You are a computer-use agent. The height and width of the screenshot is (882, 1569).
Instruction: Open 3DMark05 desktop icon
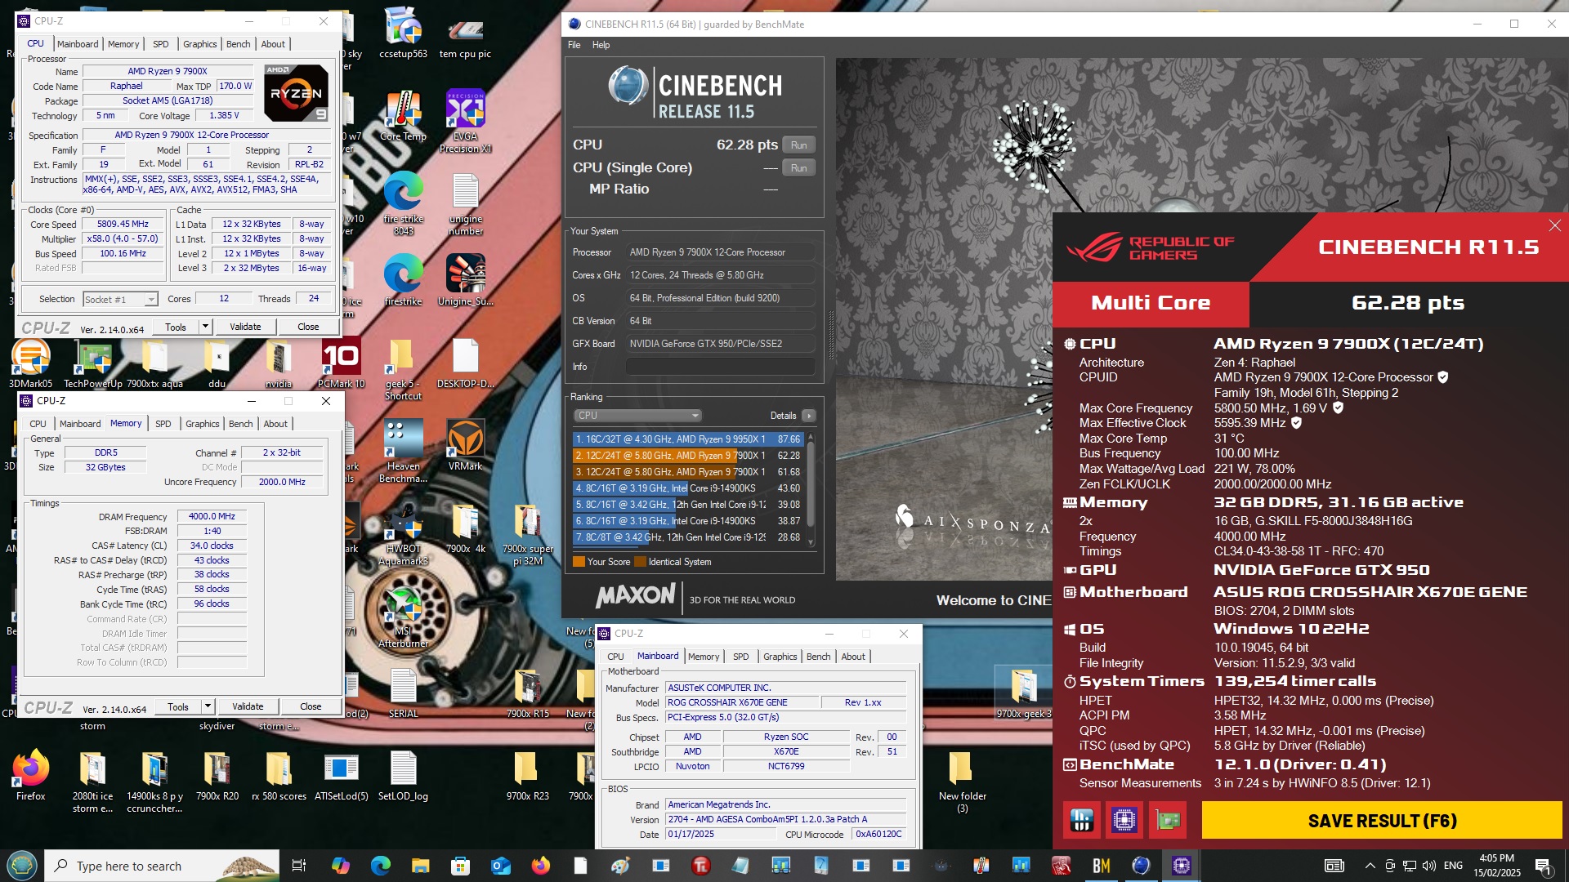(x=31, y=363)
